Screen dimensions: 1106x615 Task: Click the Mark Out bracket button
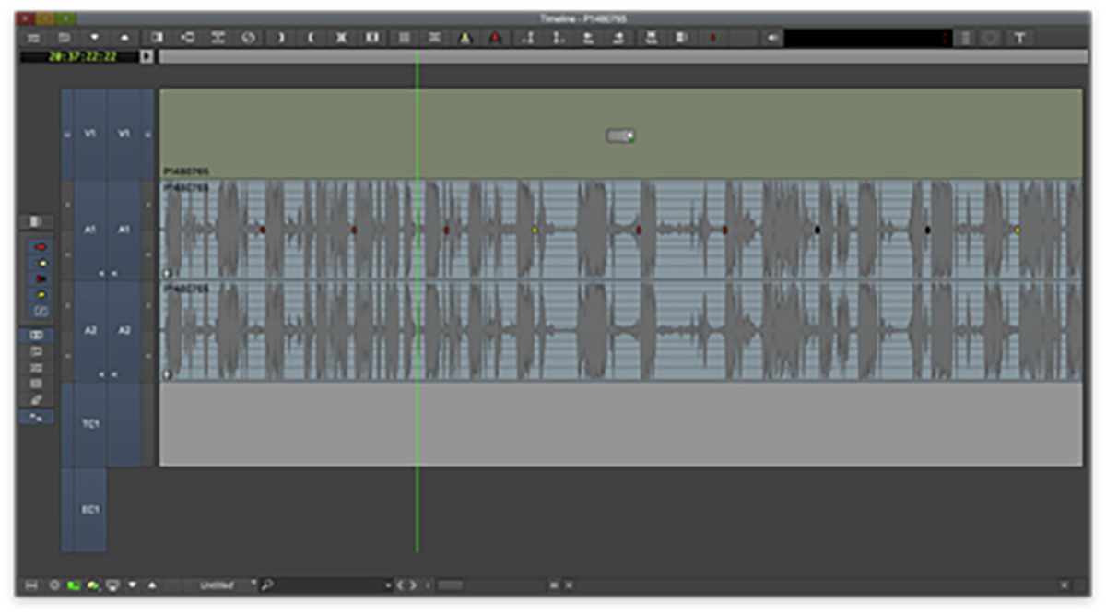tap(311, 38)
